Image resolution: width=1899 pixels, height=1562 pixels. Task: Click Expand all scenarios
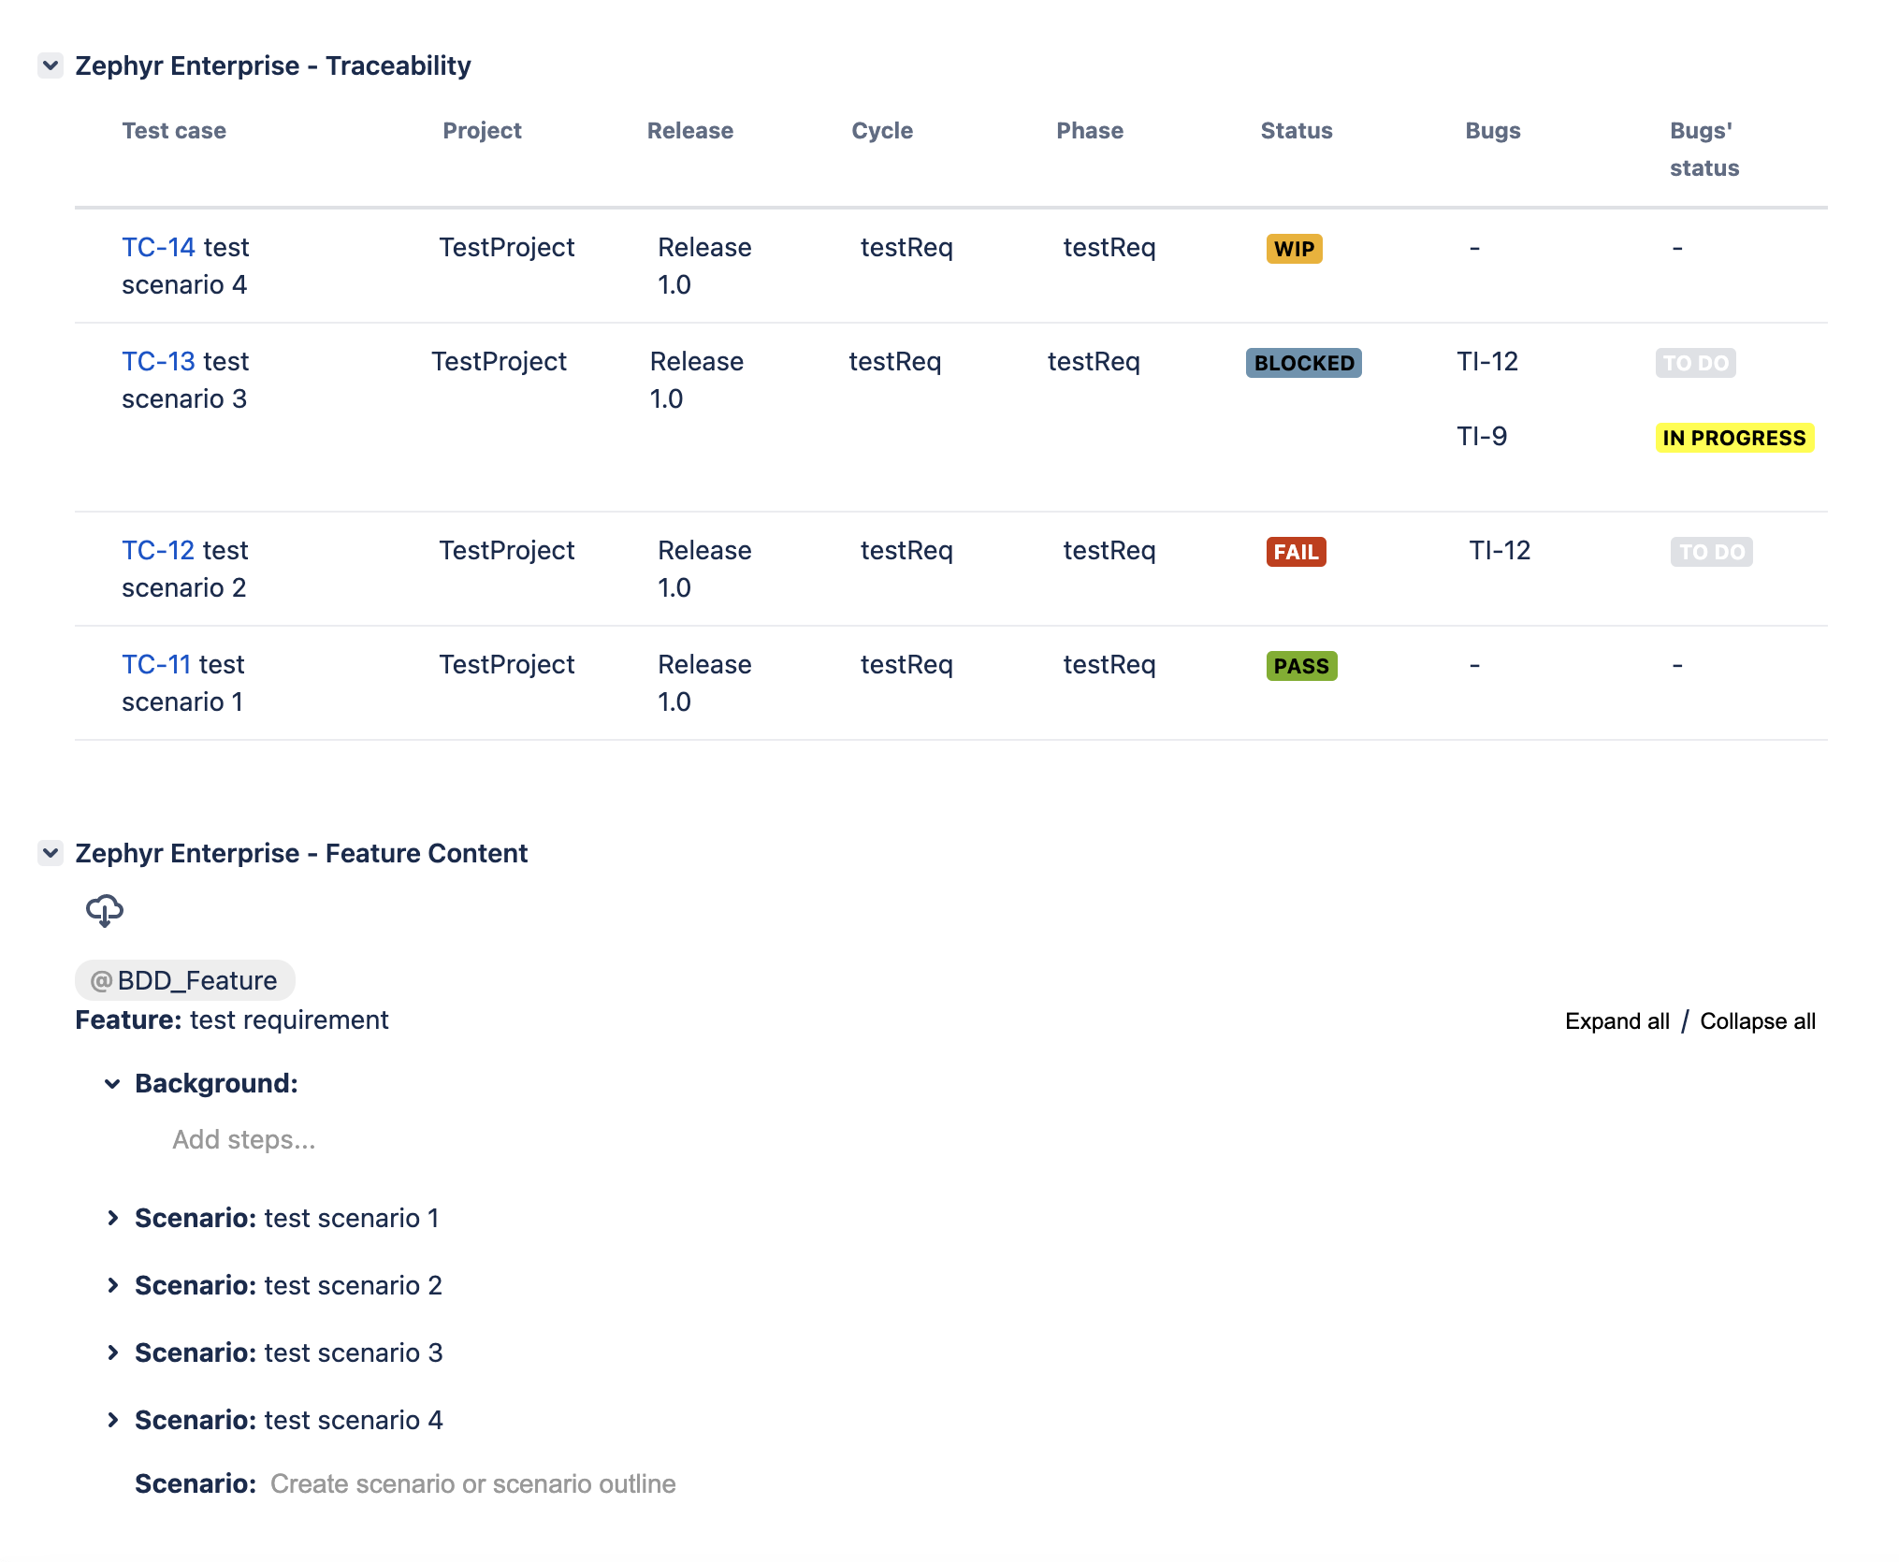click(x=1616, y=1021)
